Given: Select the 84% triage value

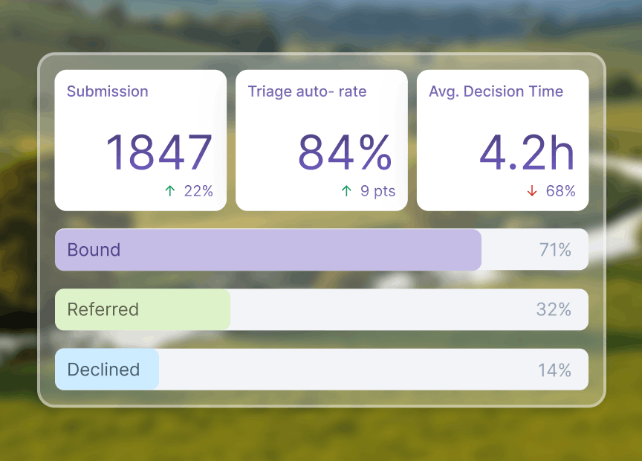Looking at the screenshot, I should (x=346, y=152).
